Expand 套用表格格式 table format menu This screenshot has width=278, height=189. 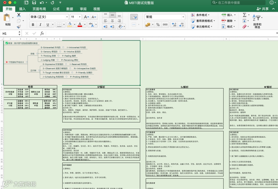203,21
